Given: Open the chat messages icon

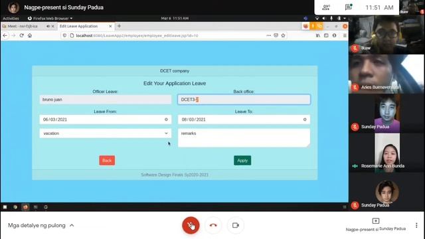Looking at the screenshot, I should coord(348,7).
